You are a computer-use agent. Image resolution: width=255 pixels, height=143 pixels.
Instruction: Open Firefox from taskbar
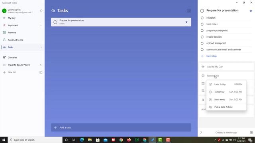point(129,140)
